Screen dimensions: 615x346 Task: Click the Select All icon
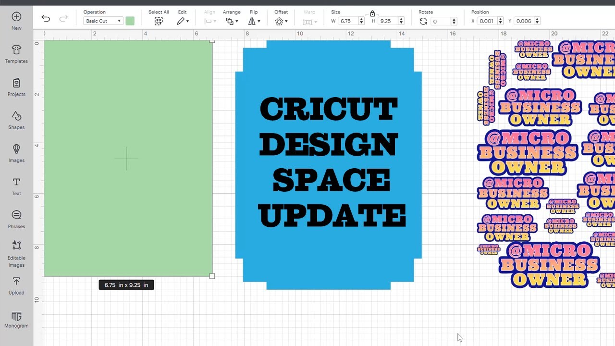pos(159,21)
